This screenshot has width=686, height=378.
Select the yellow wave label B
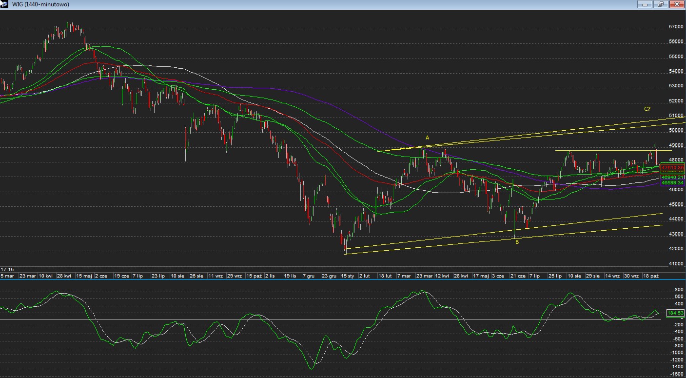coord(517,242)
